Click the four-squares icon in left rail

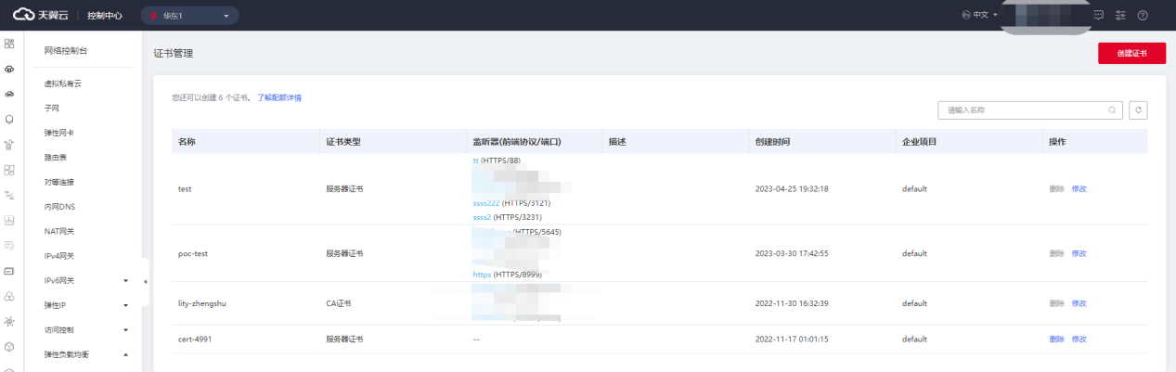click(x=9, y=170)
